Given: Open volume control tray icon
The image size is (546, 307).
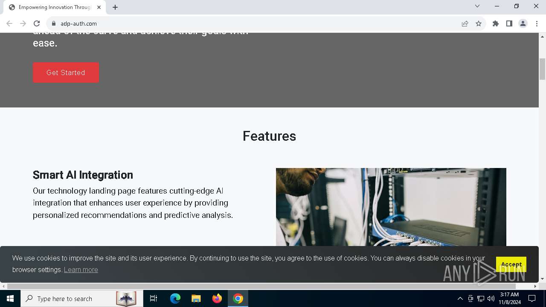Looking at the screenshot, I should point(491,298).
